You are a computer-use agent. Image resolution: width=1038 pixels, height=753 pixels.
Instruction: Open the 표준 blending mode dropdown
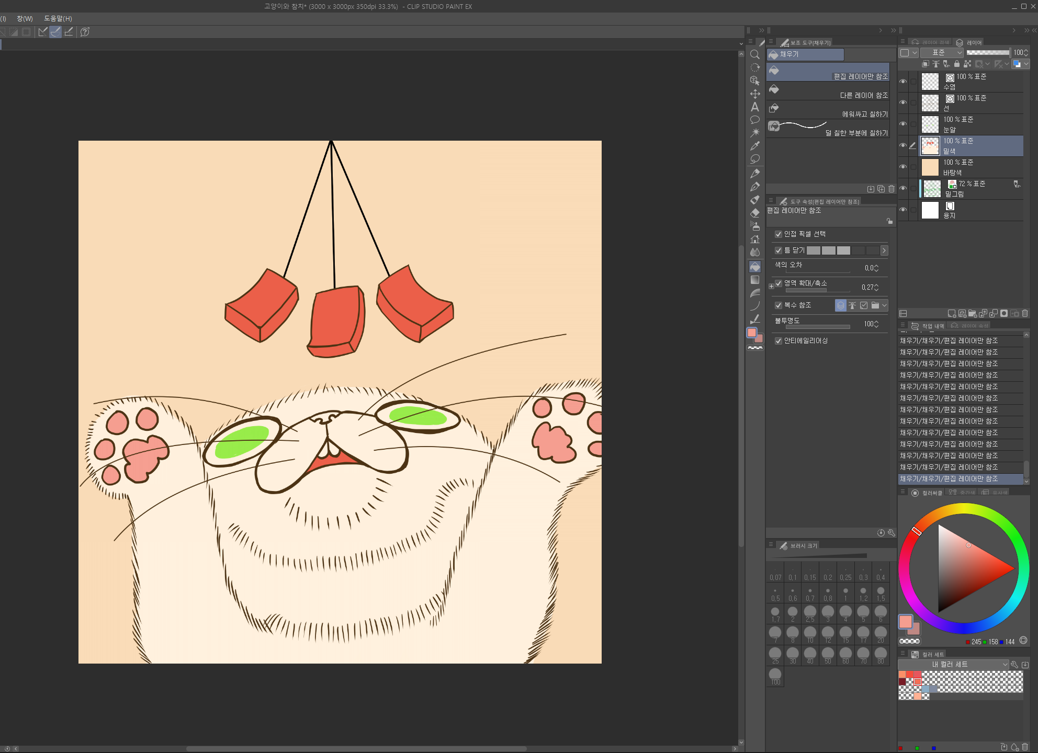[x=941, y=52]
